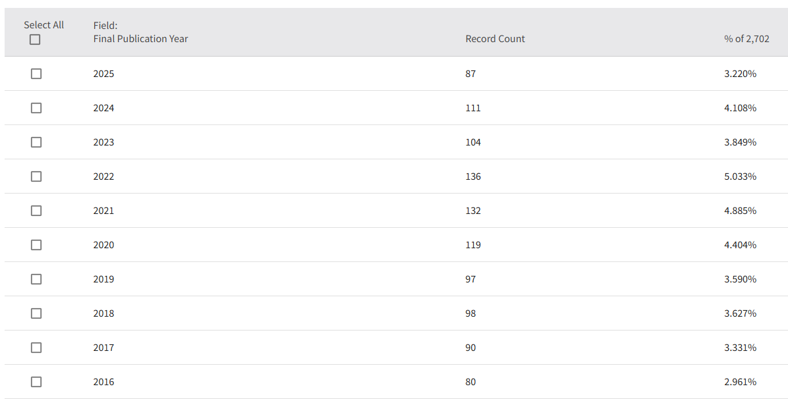The width and height of the screenshot is (788, 399).
Task: Click the 4.885% percentage value
Action: (x=740, y=211)
